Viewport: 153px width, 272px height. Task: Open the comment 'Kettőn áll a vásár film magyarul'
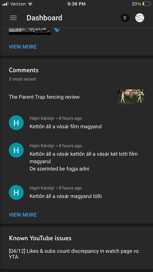(x=66, y=127)
